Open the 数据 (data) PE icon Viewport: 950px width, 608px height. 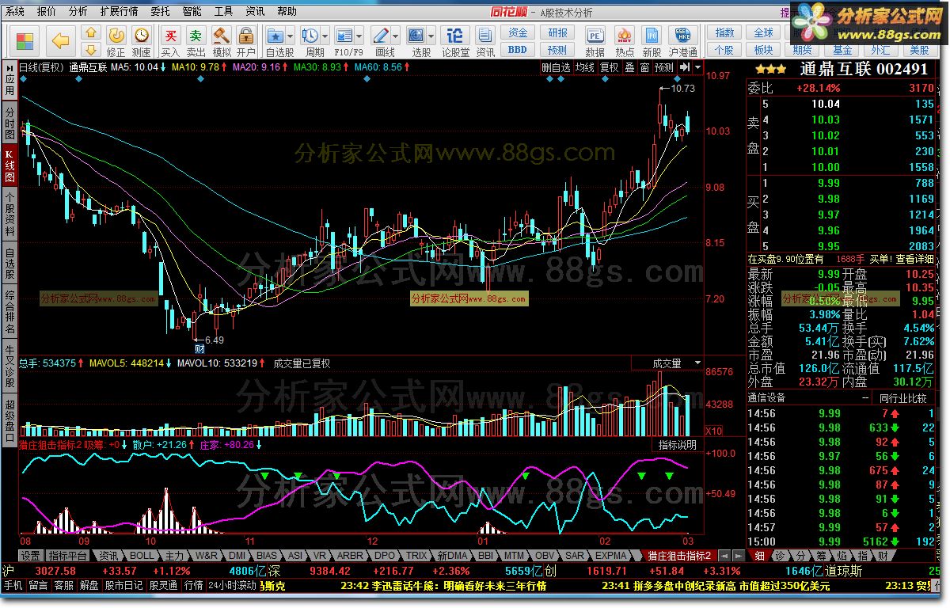point(595,36)
